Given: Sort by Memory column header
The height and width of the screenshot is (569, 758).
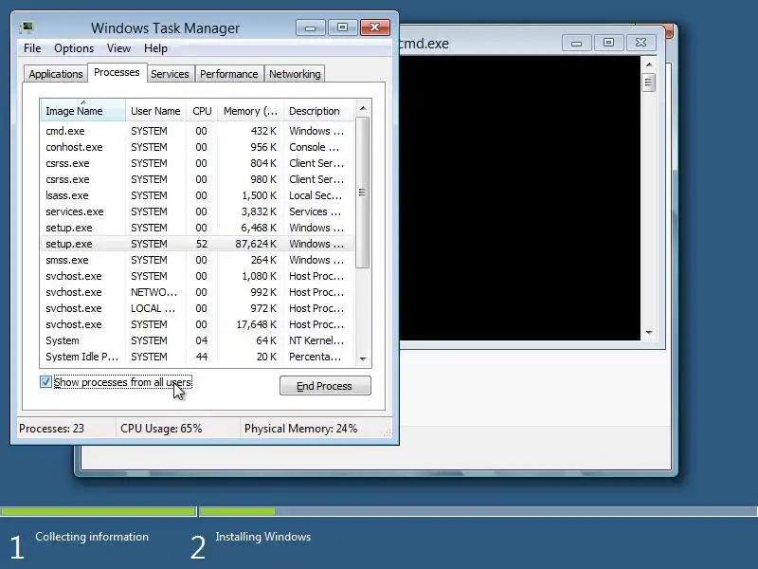Looking at the screenshot, I should [x=250, y=111].
